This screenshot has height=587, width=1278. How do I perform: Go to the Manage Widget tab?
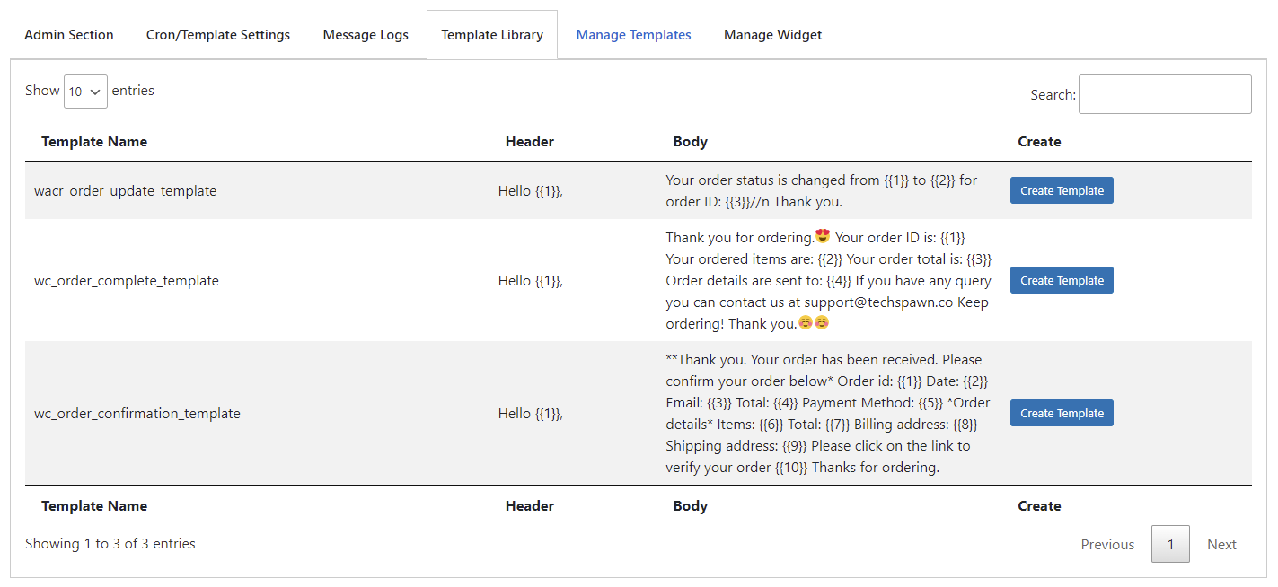772,34
